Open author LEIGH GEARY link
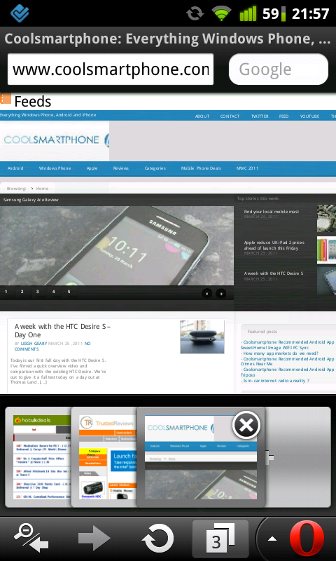336x561 pixels. (34, 344)
